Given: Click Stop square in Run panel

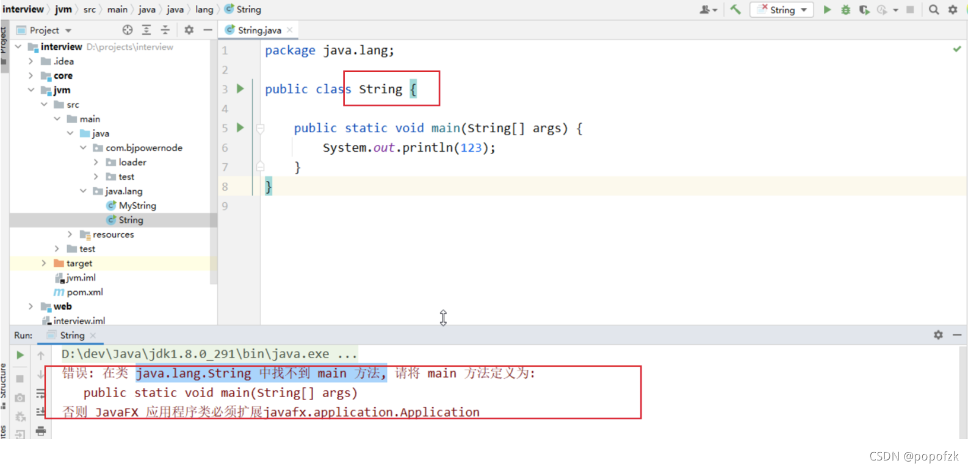Looking at the screenshot, I should point(20,378).
